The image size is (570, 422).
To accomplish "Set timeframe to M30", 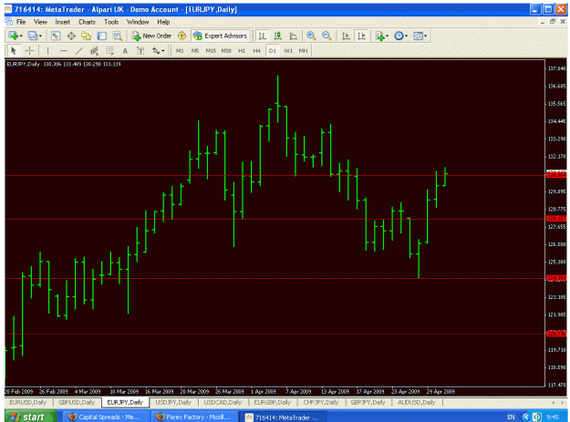I will [226, 51].
